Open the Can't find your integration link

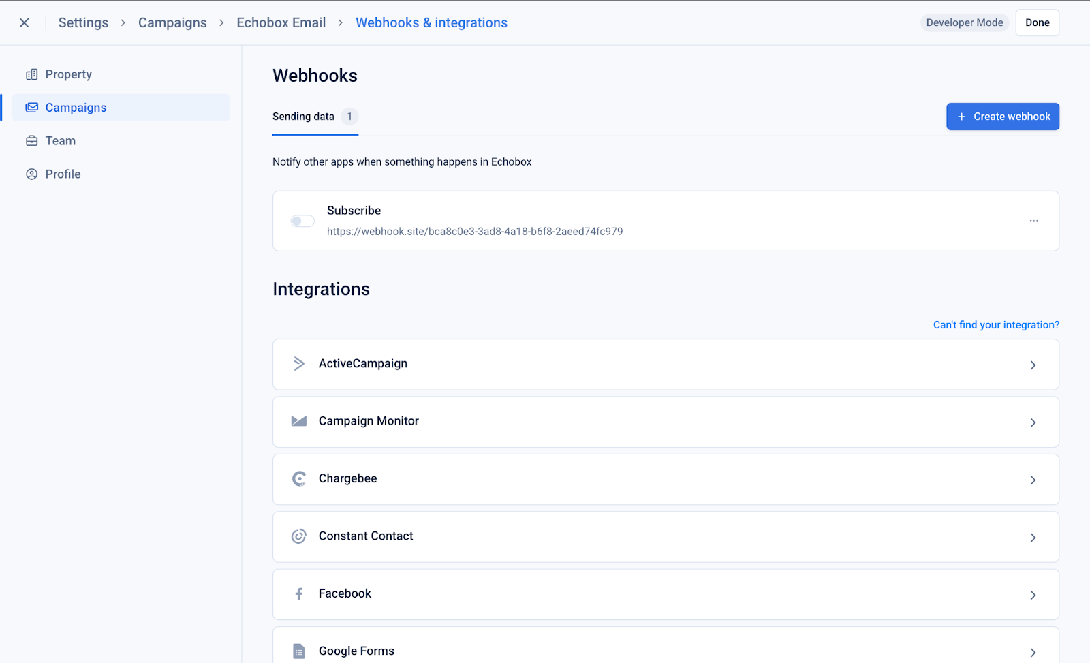[x=995, y=325]
